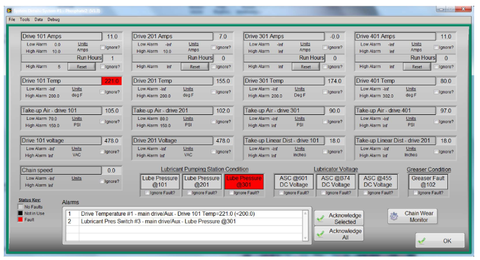
Task: Toggle Ignore Fault for ASC @601 DC Voltage
Action: point(281,193)
